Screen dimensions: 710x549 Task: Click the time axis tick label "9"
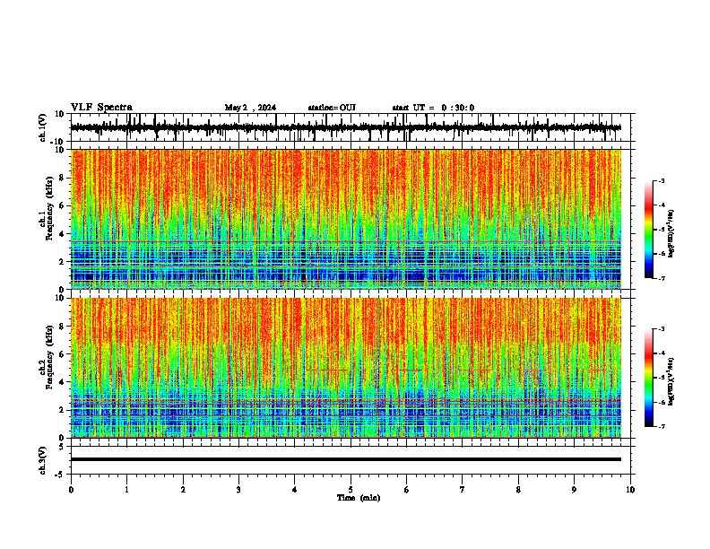coord(574,490)
